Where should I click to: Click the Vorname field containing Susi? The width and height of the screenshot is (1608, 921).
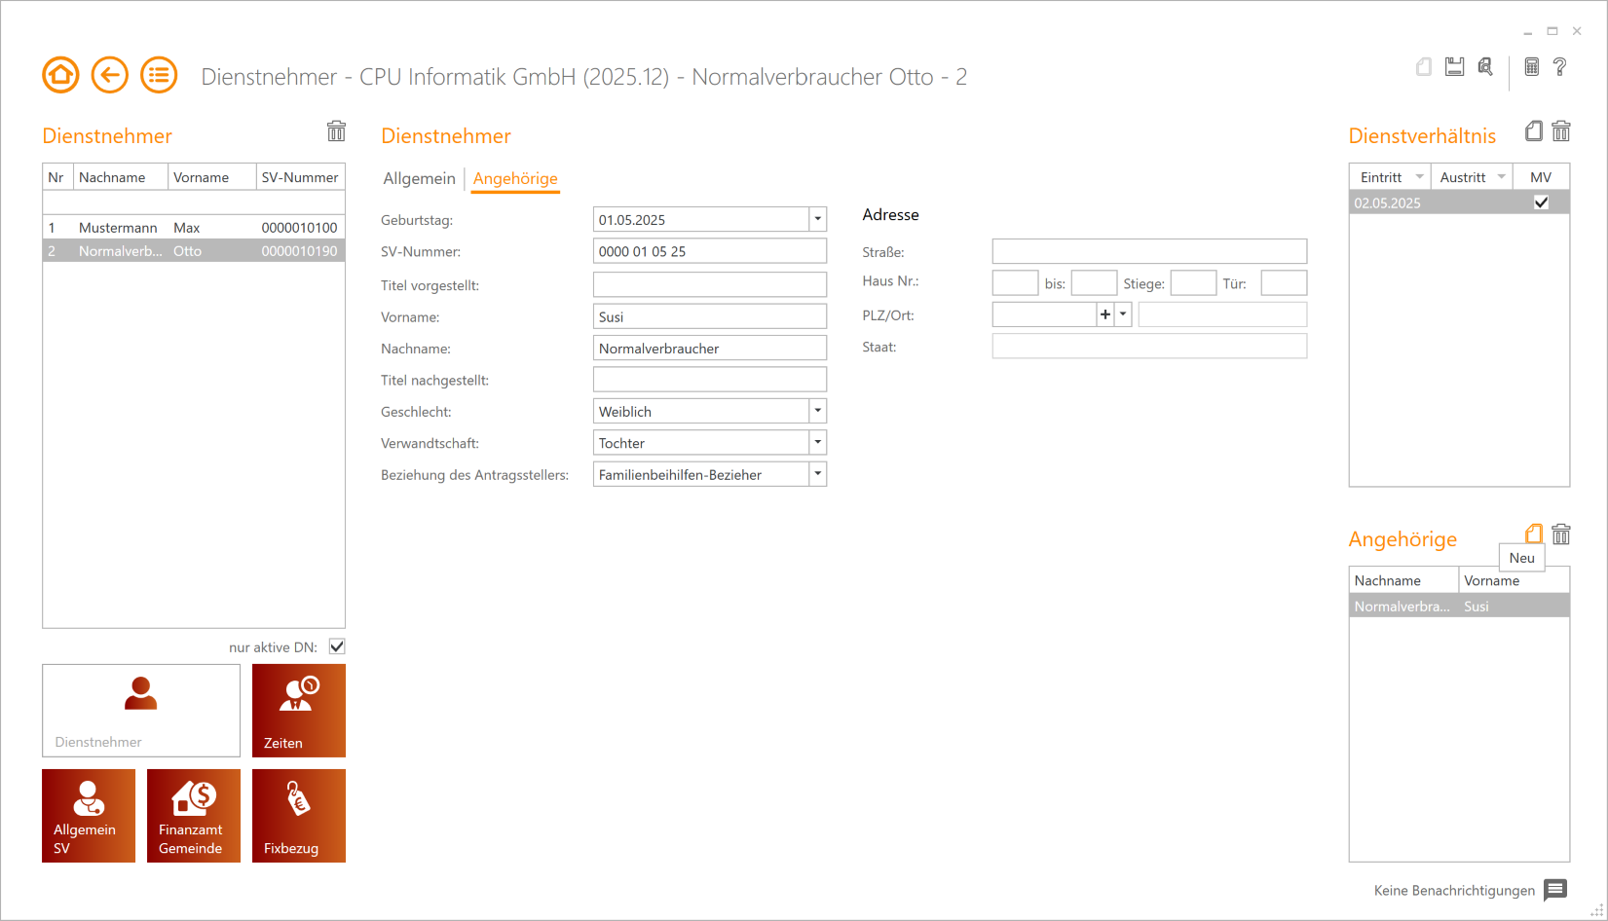tap(710, 316)
